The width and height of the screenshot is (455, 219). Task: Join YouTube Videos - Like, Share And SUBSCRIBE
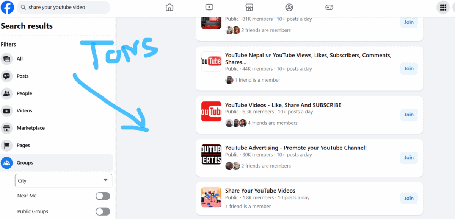tap(409, 115)
